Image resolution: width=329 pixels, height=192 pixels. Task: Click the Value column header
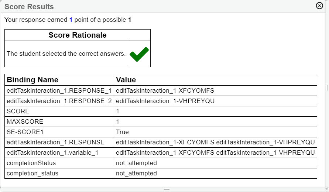pos(215,80)
